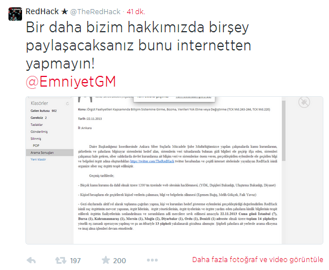Open the sender avatar in the email
The image size is (329, 270).
pyautogui.click(x=85, y=100)
